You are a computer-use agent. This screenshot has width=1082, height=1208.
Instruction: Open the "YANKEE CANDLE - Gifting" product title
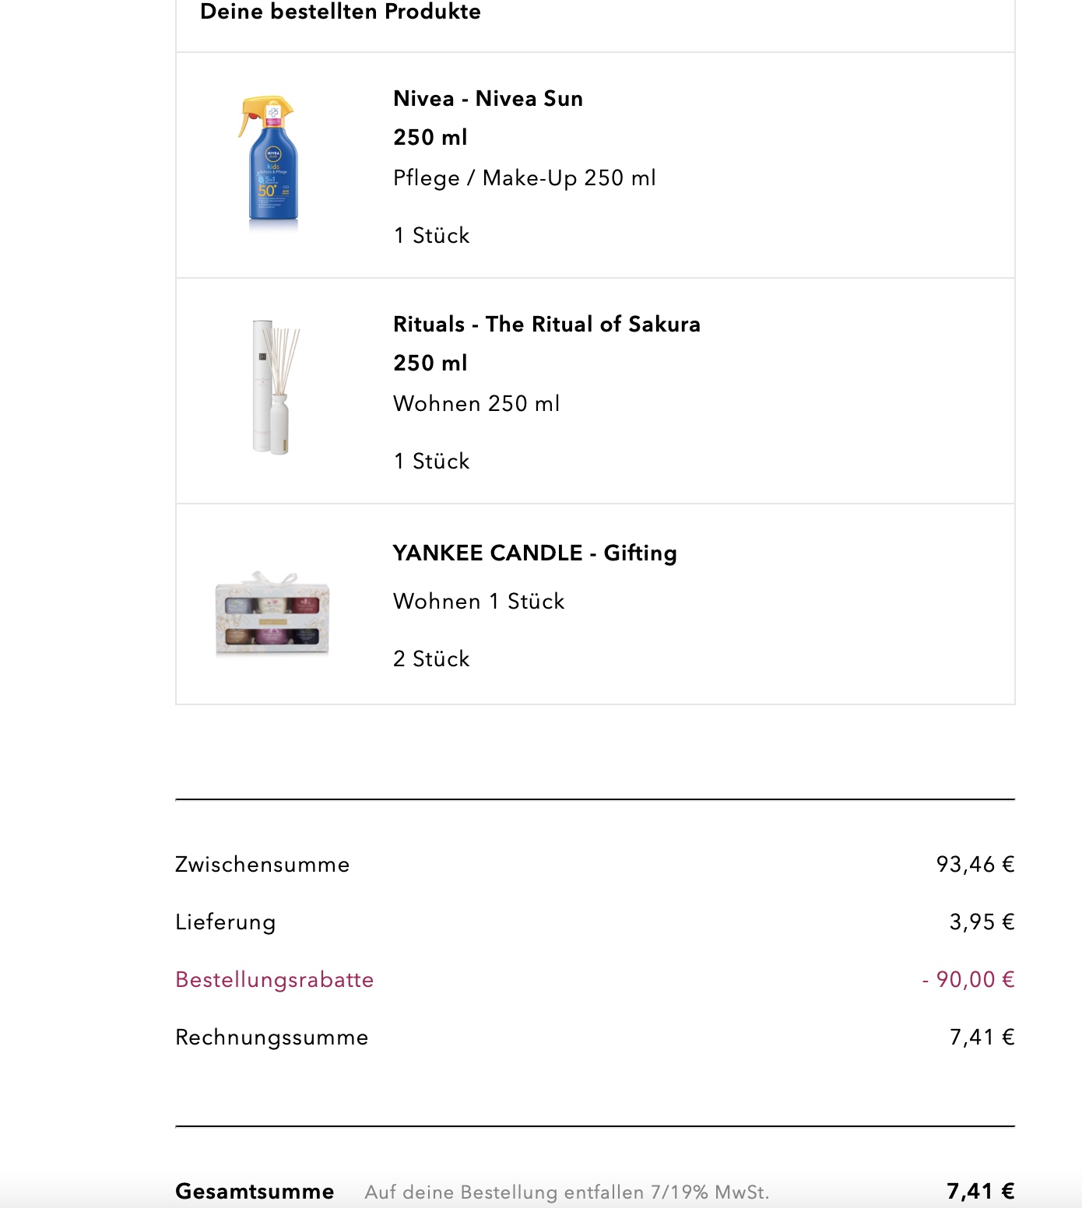pyautogui.click(x=534, y=553)
